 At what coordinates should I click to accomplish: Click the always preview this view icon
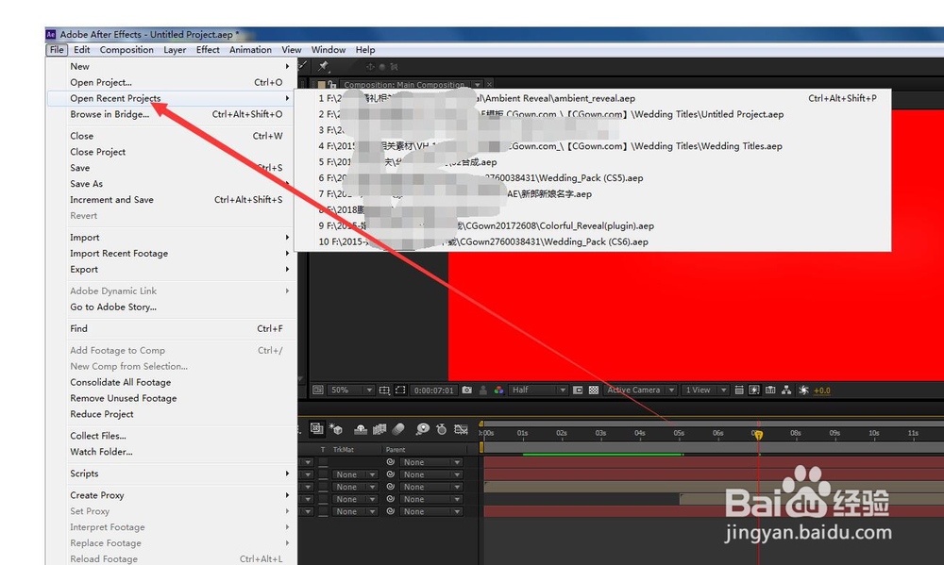point(318,390)
